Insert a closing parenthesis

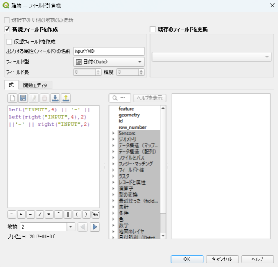point(86,214)
